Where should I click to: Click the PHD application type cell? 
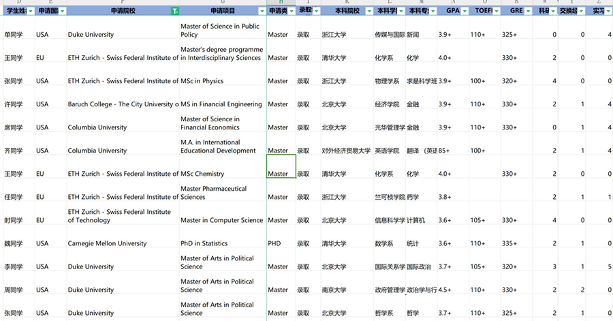(x=274, y=243)
